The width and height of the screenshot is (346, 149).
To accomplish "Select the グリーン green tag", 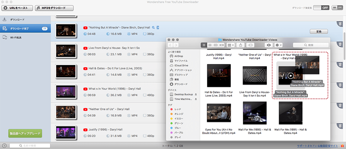I will click(178, 123).
